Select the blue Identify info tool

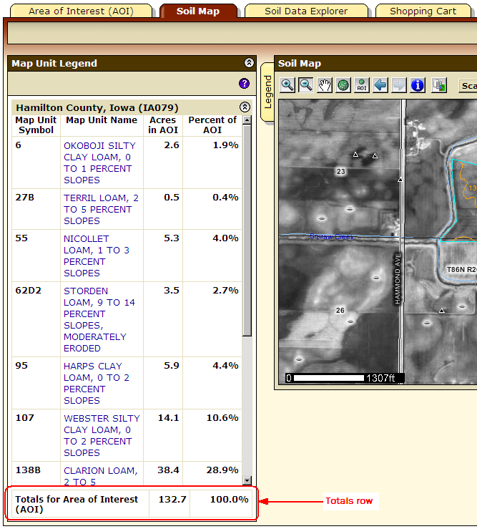click(418, 85)
